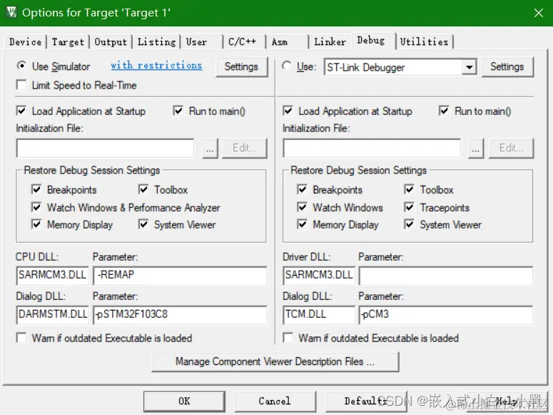
Task: Toggle Tracepoints checkbox
Action: [409, 207]
